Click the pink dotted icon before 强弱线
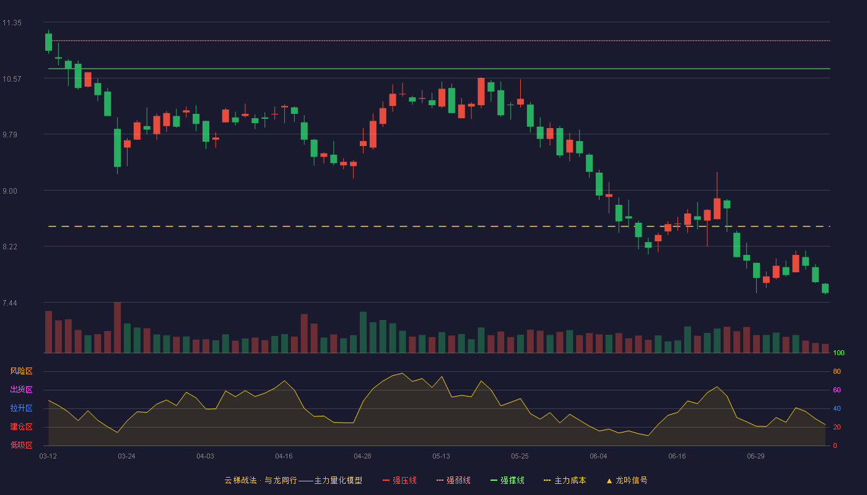This screenshot has height=495, width=867. coord(440,480)
